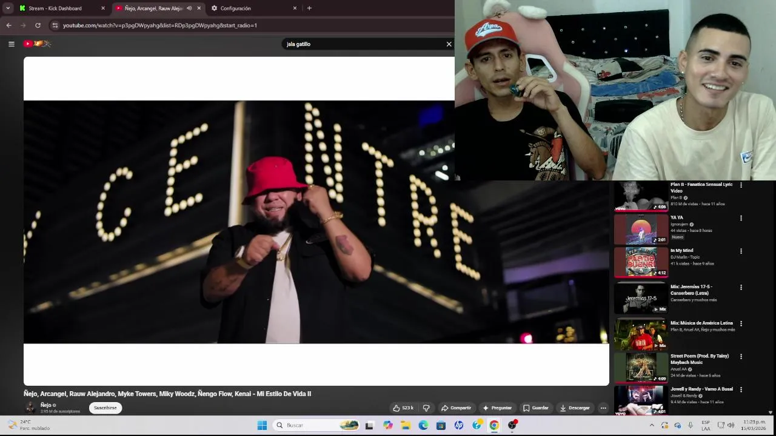The image size is (776, 436).
Task: Open the YouTube guide hamburger menu
Action: coord(11,44)
